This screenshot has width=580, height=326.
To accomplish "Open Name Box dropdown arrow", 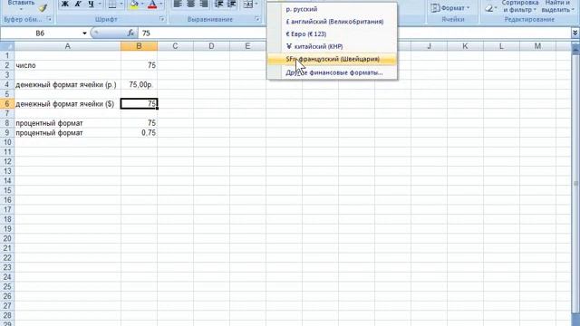I will point(84,34).
